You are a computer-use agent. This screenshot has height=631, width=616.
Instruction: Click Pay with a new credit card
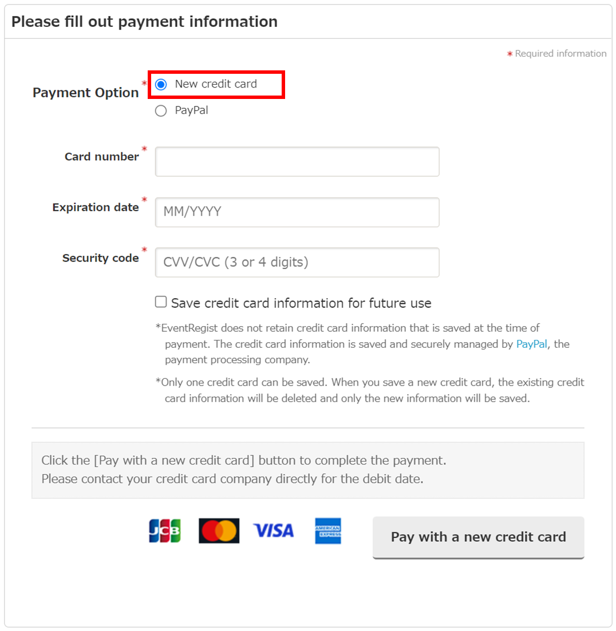tap(478, 538)
